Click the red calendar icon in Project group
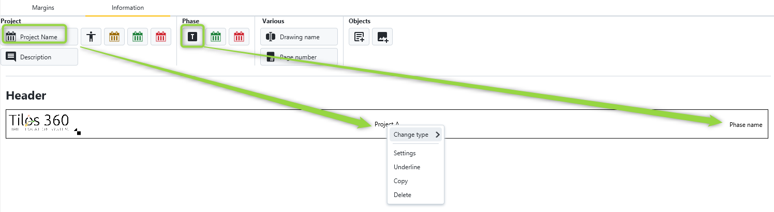Image resolution: width=774 pixels, height=212 pixels. [161, 37]
